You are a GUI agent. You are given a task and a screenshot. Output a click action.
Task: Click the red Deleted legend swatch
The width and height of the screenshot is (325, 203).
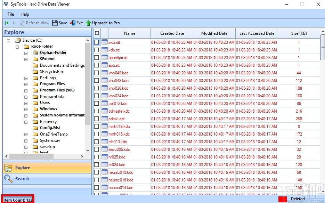[x=283, y=199]
